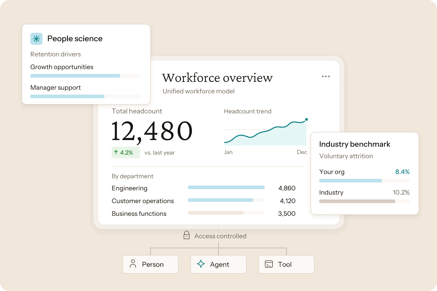This screenshot has height=291, width=437.
Task: Click the vs. last year text
Action: (160, 153)
